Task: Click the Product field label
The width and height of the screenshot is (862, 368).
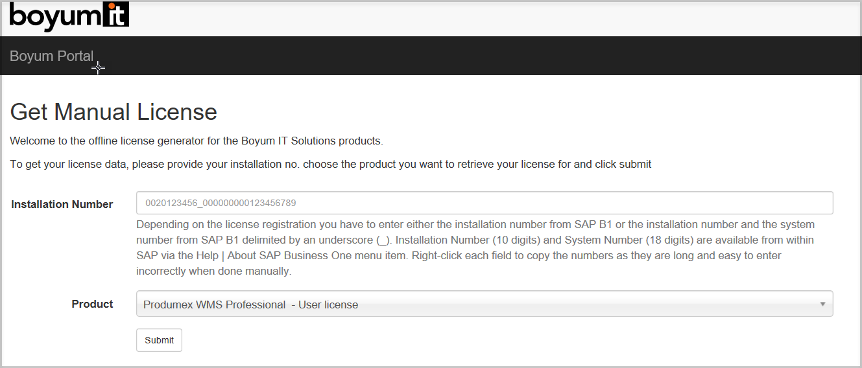Action: pos(92,304)
